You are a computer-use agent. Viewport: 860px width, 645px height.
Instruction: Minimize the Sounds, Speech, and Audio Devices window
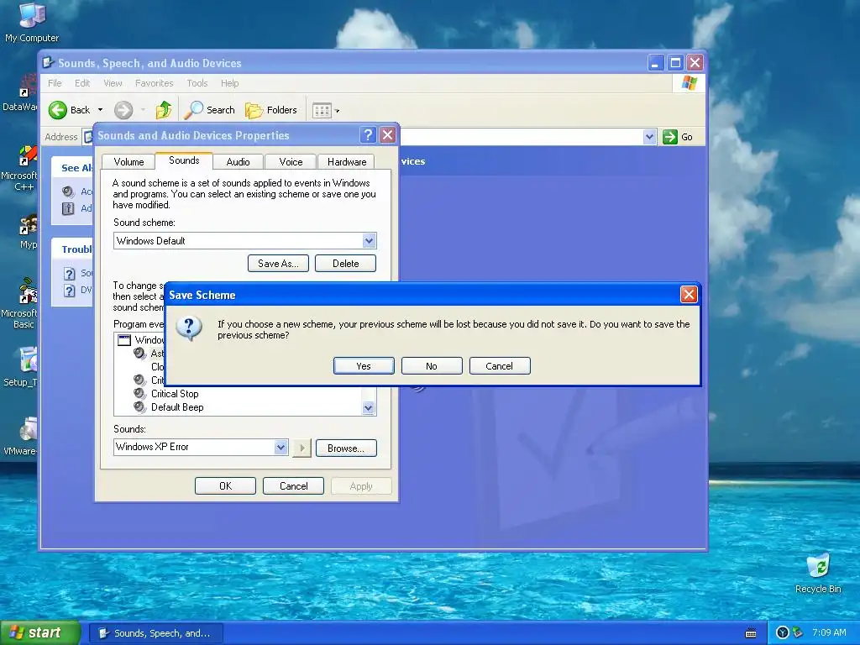pyautogui.click(x=655, y=62)
